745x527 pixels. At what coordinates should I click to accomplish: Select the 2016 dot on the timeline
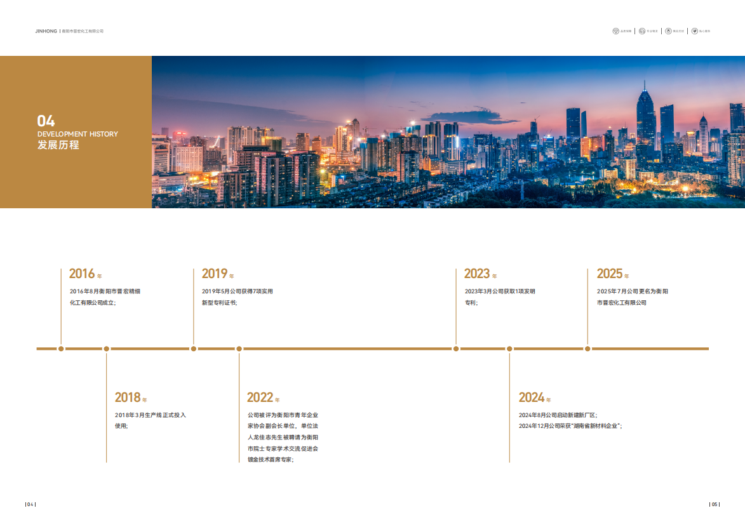tap(61, 349)
